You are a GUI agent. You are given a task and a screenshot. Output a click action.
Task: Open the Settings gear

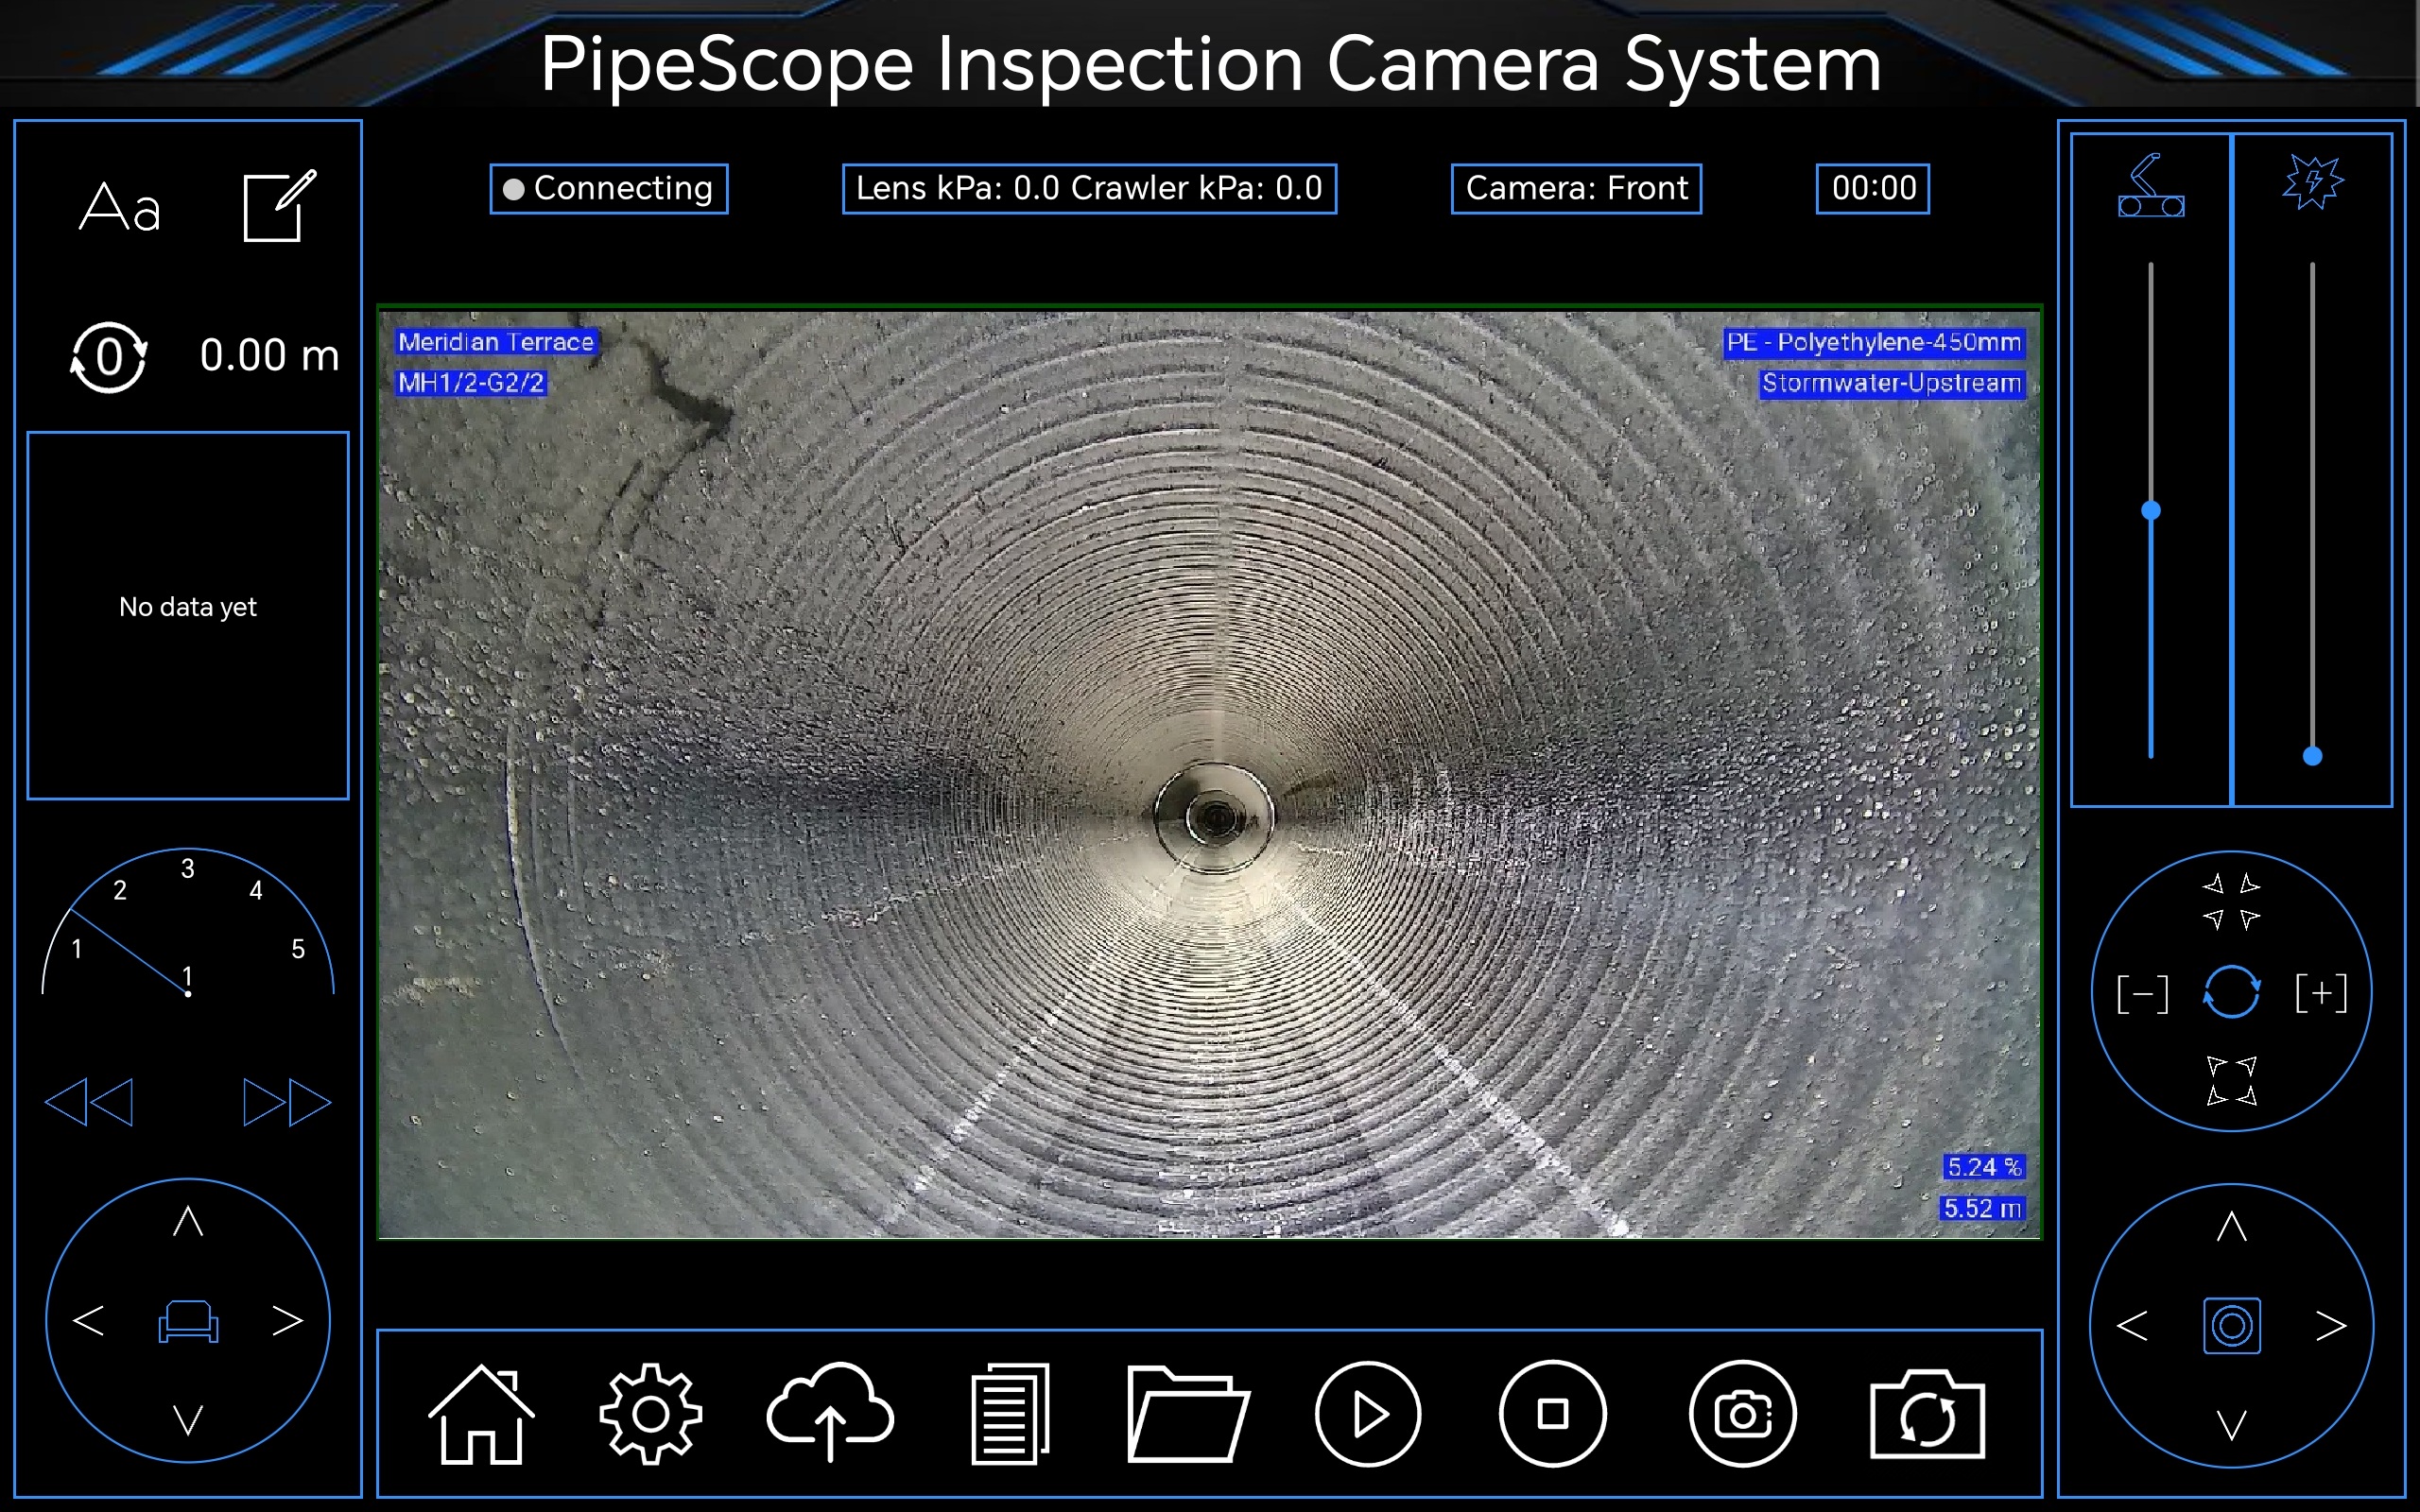pos(652,1413)
